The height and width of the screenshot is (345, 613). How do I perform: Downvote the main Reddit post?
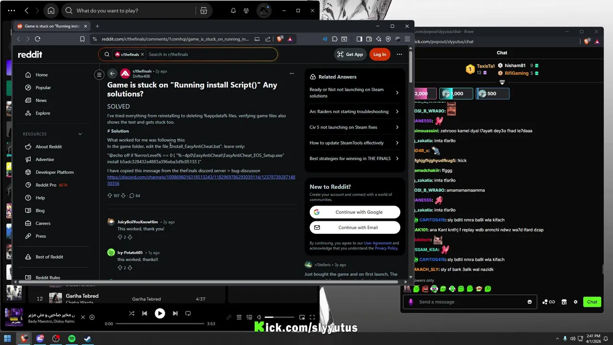[x=123, y=195]
